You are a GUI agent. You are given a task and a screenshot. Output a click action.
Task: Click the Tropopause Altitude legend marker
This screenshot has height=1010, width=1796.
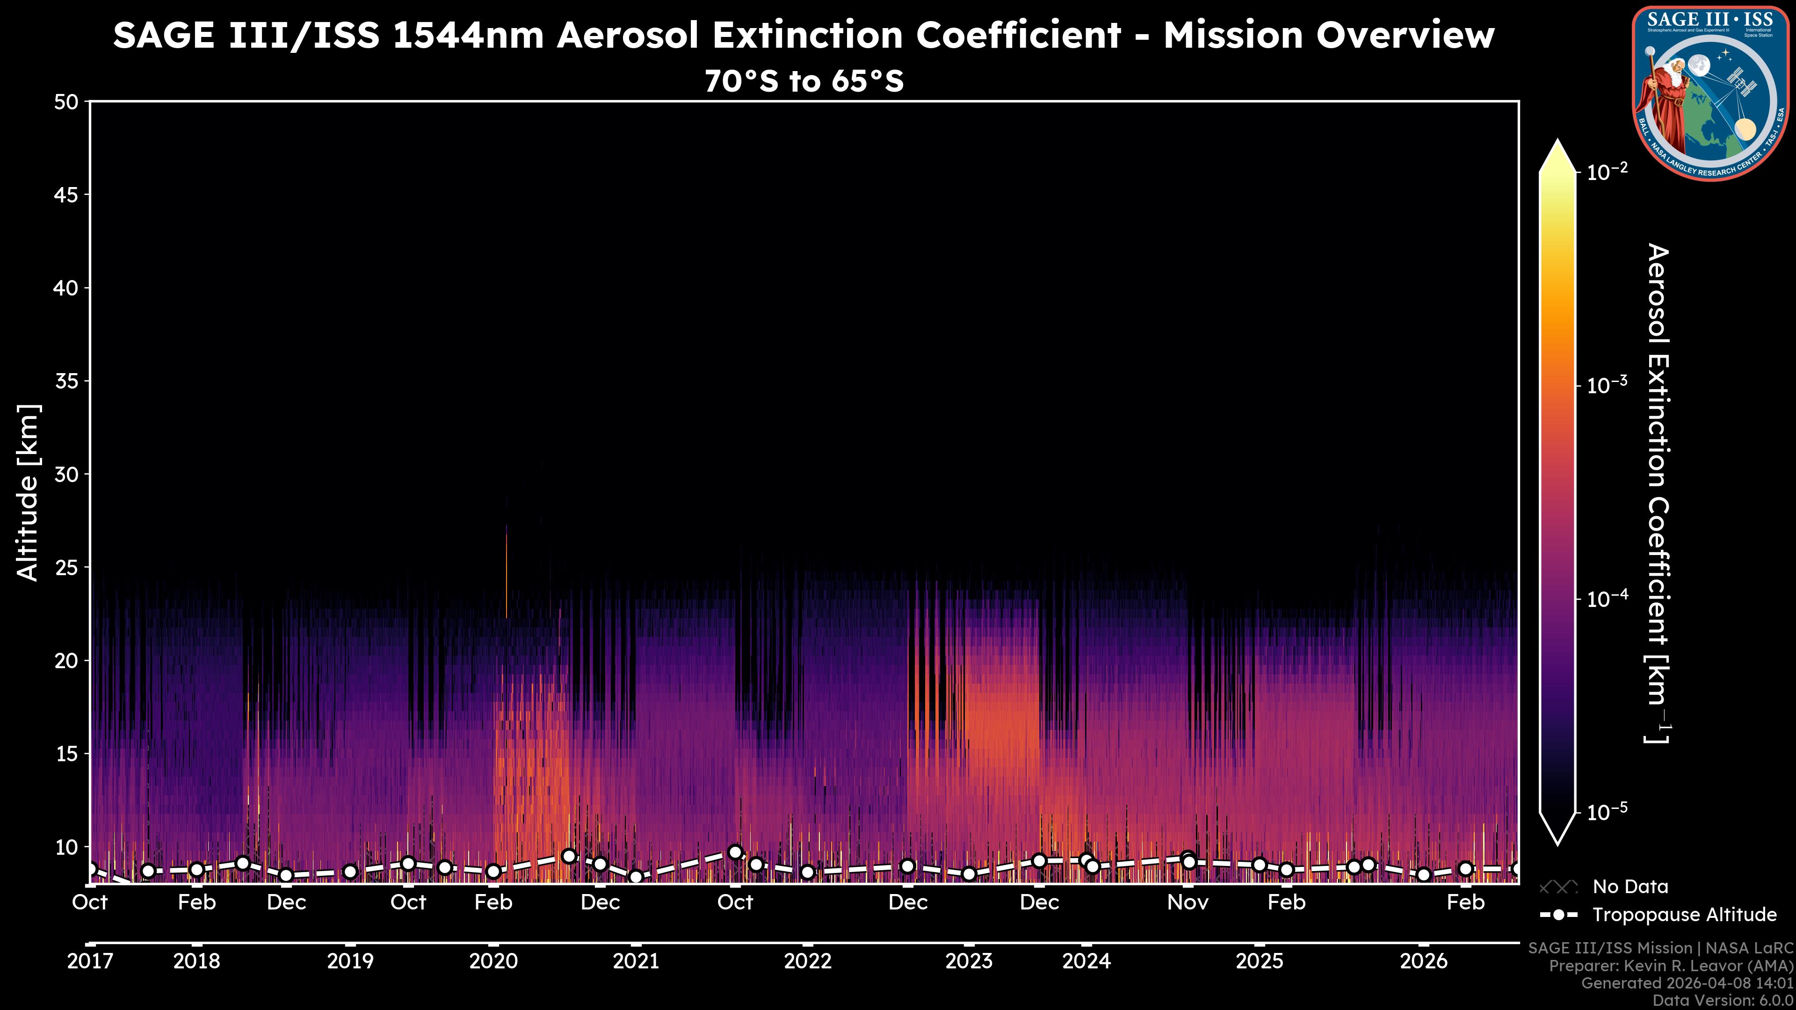[1558, 915]
